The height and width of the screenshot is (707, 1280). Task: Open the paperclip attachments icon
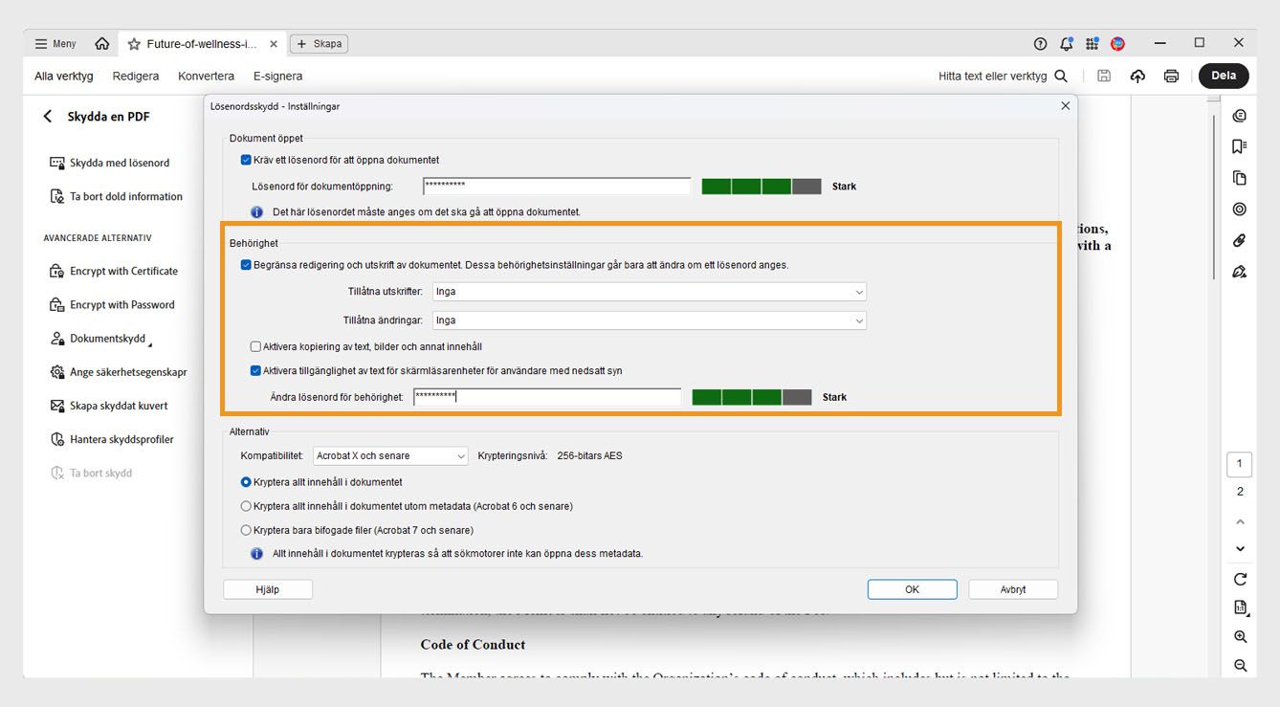[1240, 240]
